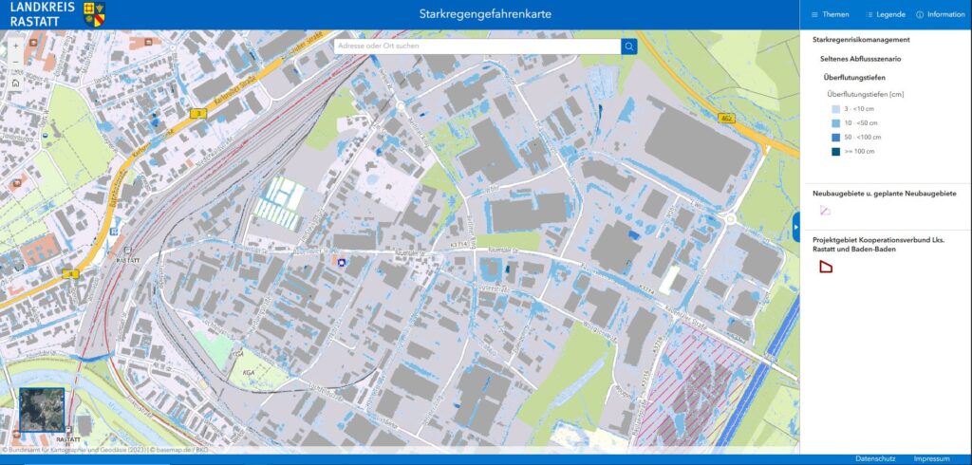Reset map with the home icon
The image size is (972, 465).
pos(15,83)
